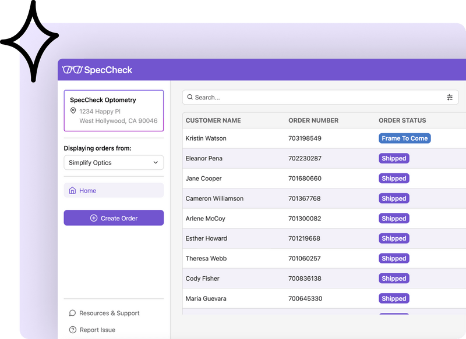Click the Home house icon
The width and height of the screenshot is (466, 339).
click(72, 191)
